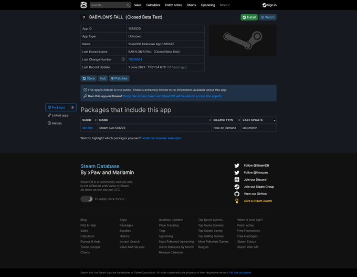Click the key icon beside Own this app

pos(85,96)
